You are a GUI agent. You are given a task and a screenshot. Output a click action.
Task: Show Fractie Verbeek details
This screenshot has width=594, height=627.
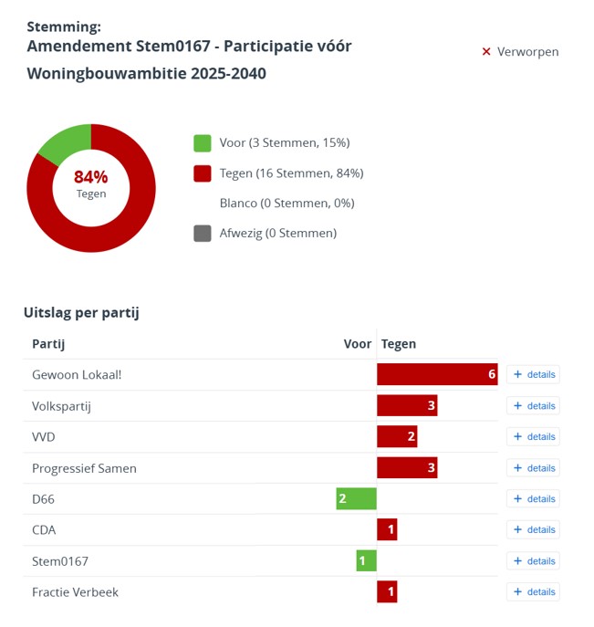(533, 592)
